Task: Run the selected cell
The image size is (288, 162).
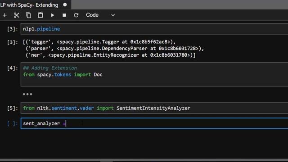Action: click(53, 15)
